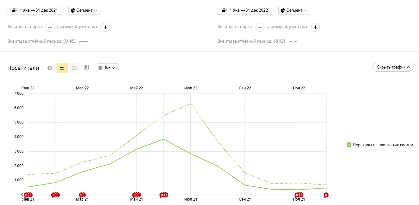Click 'Скрыть график' to hide chart

pos(393,67)
